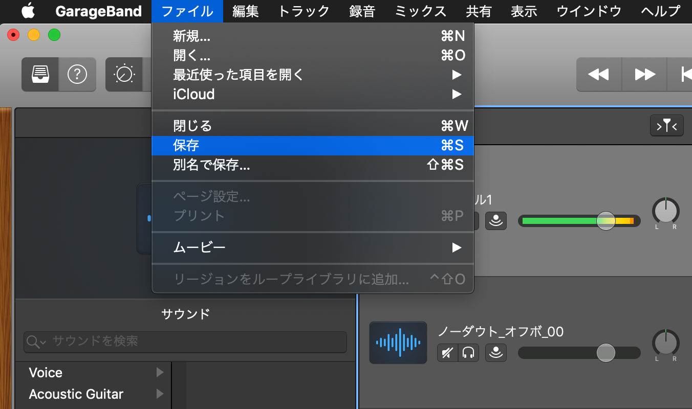Open the ウインドウ menu

[589, 11]
